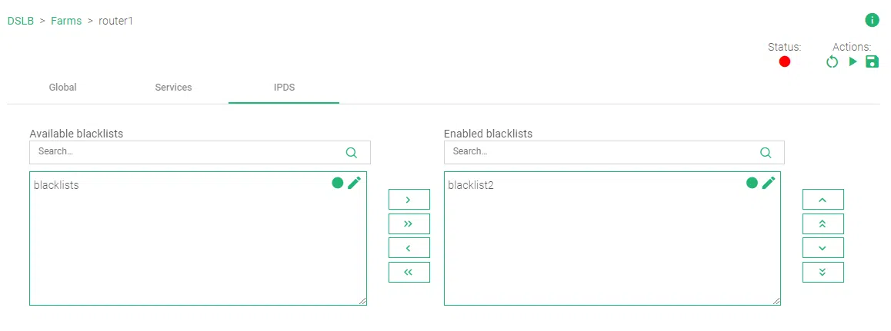The width and height of the screenshot is (891, 331).
Task: Focus the Available blacklists search field
Action: [185, 152]
